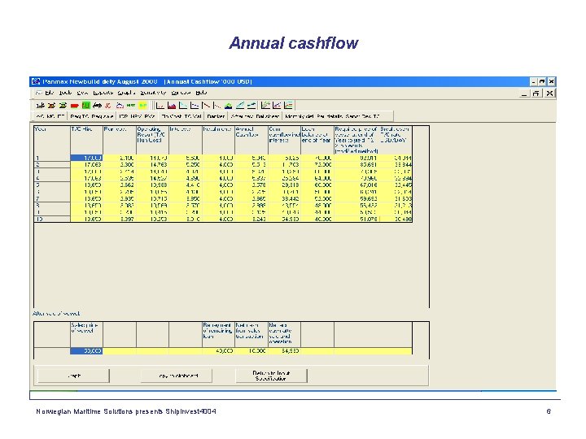Screen dimensions: 586x439
Task: Click year 7 row header
Action: click(x=52, y=198)
